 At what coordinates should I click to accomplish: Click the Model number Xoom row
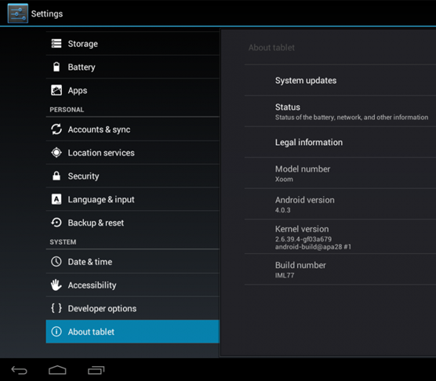[340, 173]
